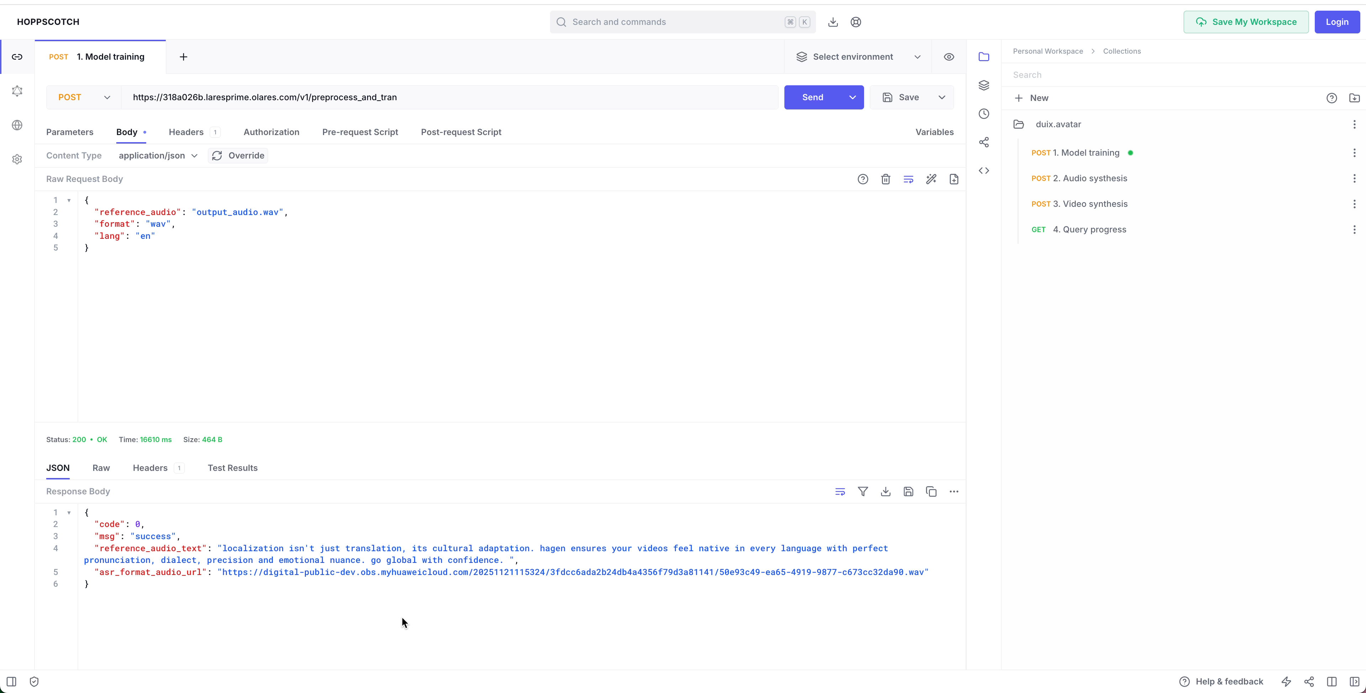1366x693 pixels.
Task: Click the Save My Workspace button
Action: pyautogui.click(x=1246, y=22)
